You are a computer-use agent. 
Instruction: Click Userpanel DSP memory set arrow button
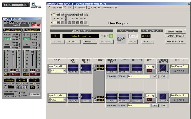pyautogui.click(x=39, y=87)
